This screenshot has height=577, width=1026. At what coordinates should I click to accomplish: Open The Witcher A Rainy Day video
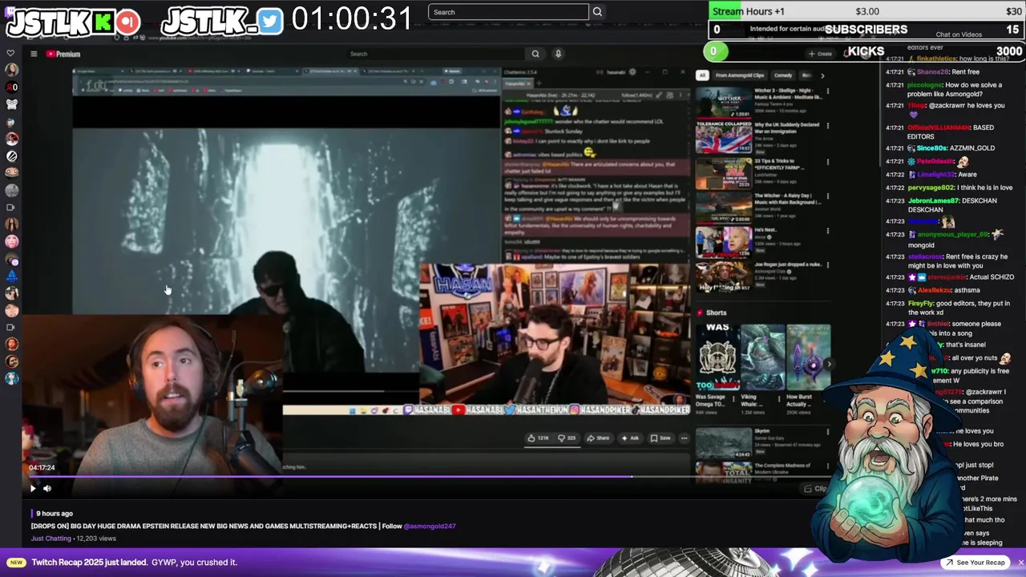tap(788, 199)
